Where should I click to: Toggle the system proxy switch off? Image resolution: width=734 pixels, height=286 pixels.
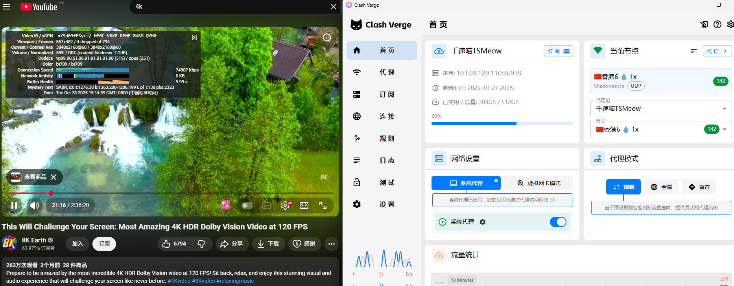[558, 222]
